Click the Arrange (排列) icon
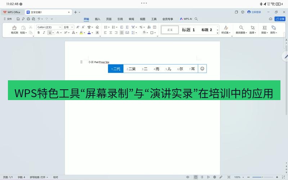This screenshot has width=288, height=180. pos(274,28)
